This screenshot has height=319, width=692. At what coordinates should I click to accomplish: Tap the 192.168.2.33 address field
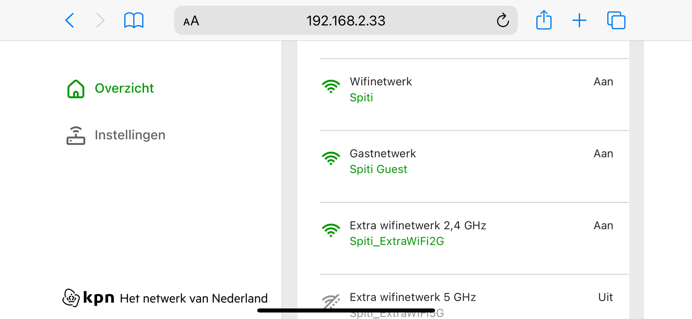pyautogui.click(x=345, y=21)
